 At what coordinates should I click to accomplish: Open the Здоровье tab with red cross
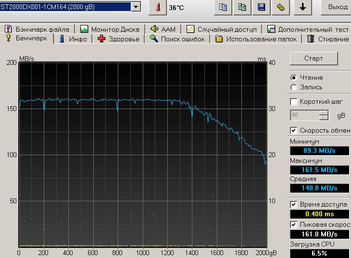click(x=118, y=39)
